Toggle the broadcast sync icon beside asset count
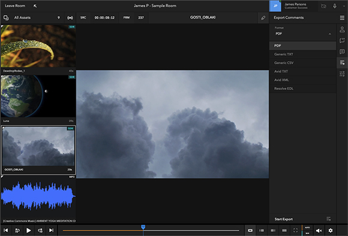 coord(70,18)
